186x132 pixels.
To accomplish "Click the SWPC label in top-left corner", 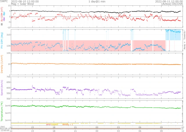I will pos(4,1).
